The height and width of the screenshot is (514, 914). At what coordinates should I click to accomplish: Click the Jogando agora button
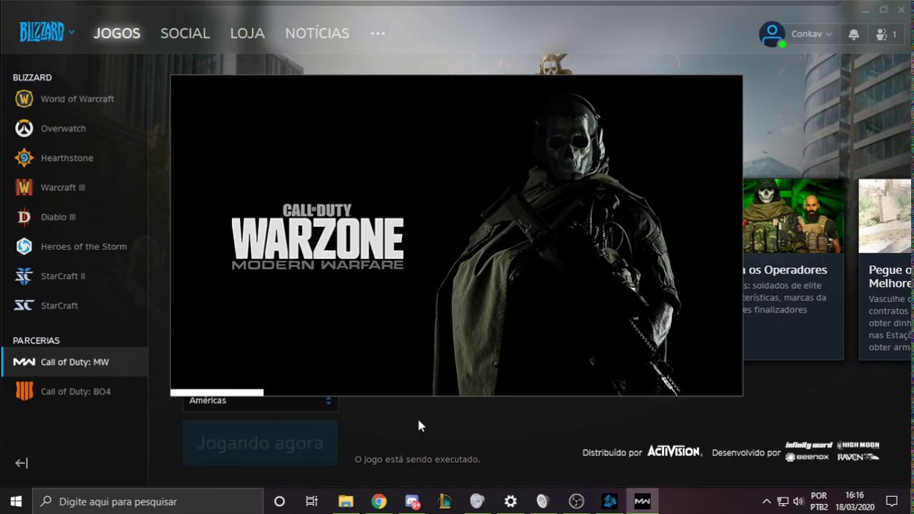click(260, 443)
